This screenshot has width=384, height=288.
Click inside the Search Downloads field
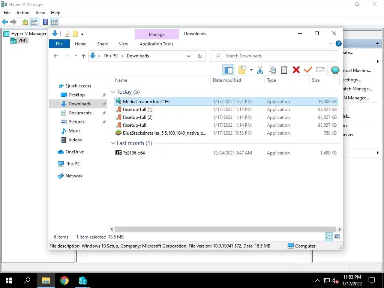coord(274,56)
